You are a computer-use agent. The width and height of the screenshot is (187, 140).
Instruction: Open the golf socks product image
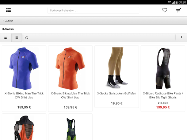[117, 68]
